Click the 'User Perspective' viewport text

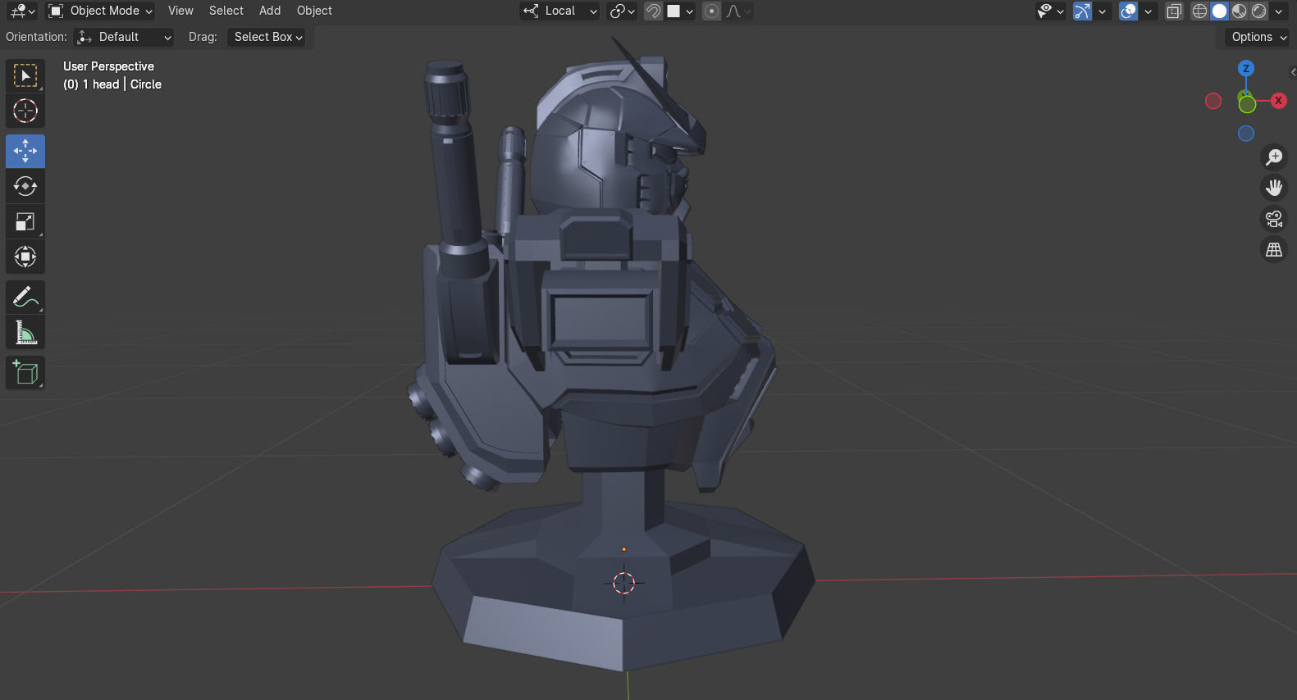click(x=108, y=66)
